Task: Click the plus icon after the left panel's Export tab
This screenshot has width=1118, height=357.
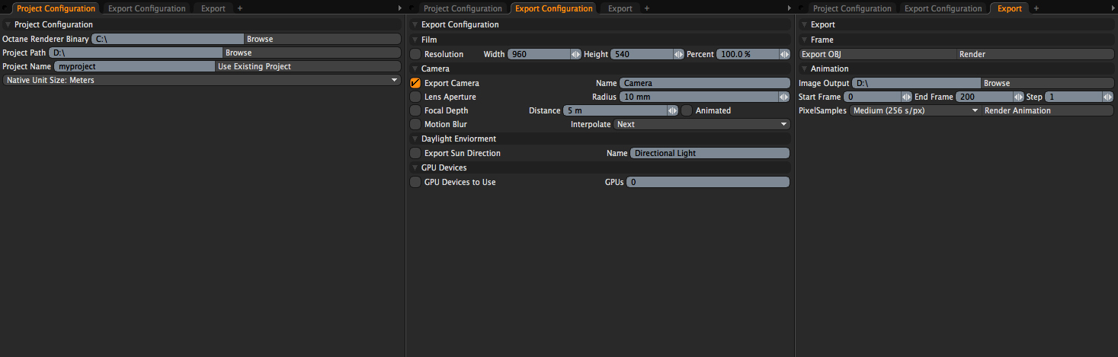Action: (240, 8)
